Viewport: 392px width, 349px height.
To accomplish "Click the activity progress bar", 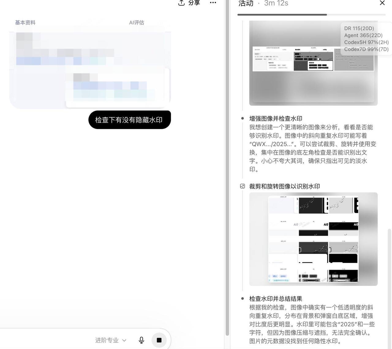I will (x=311, y=14).
